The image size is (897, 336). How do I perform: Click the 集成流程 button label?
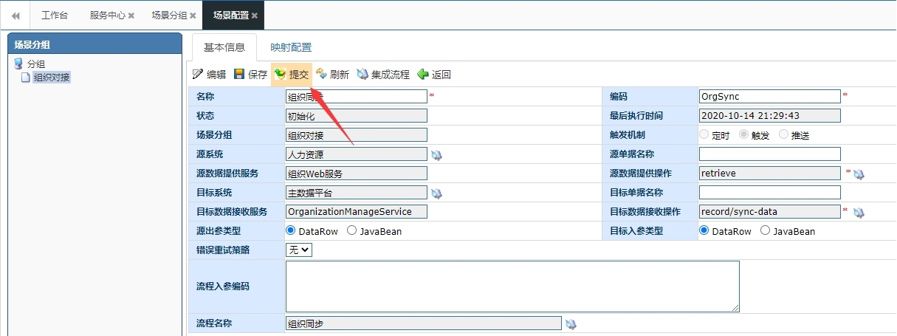tap(391, 75)
